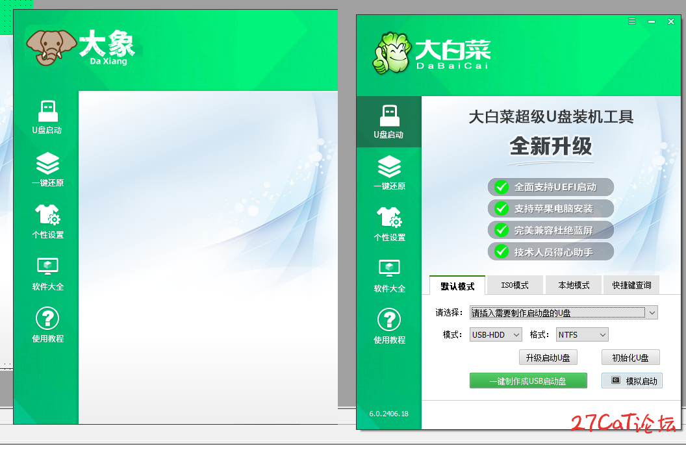Click the 模拟启动 button

[631, 381]
